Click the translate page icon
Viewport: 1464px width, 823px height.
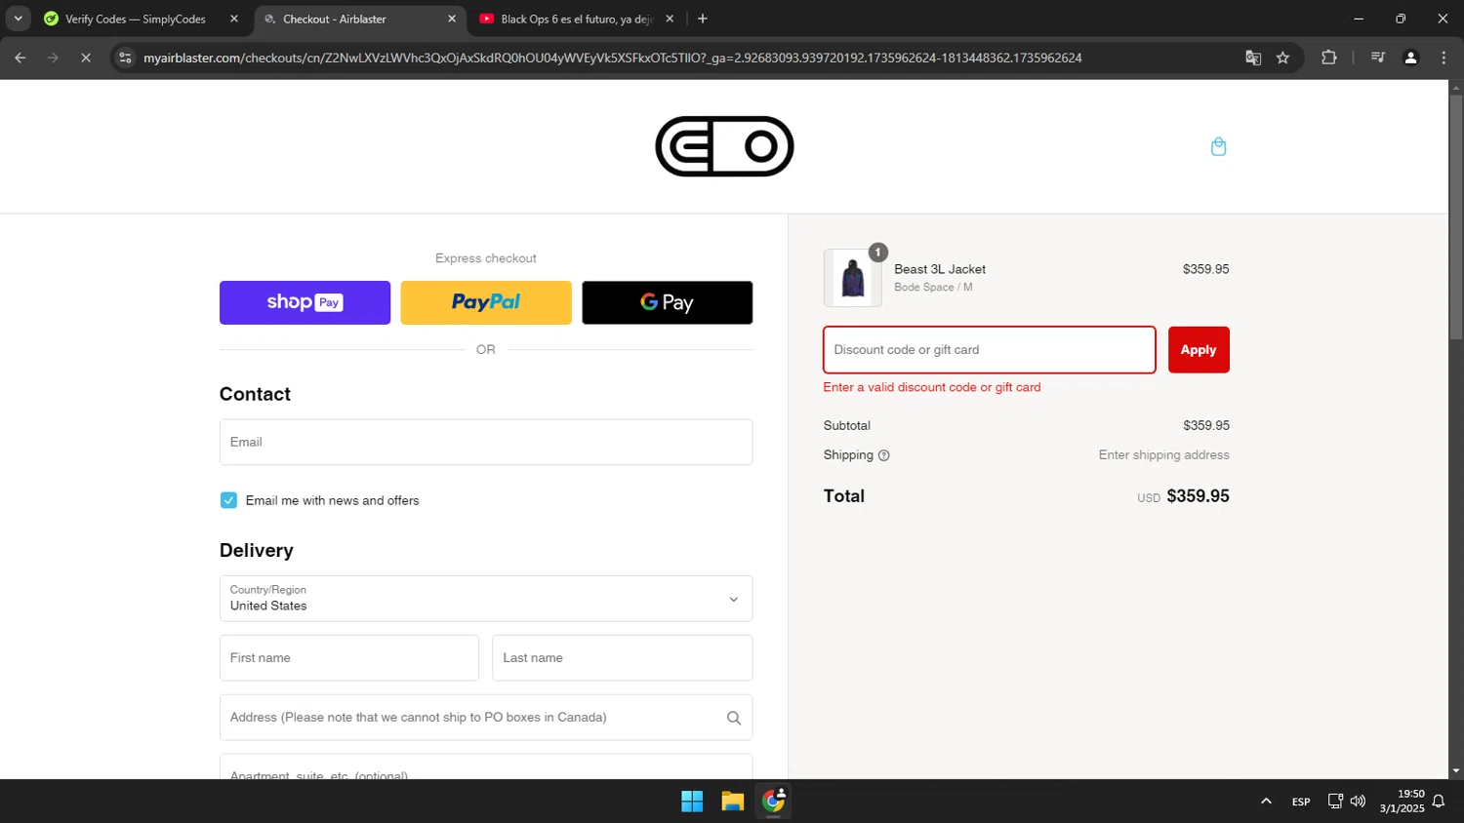pos(1253,58)
